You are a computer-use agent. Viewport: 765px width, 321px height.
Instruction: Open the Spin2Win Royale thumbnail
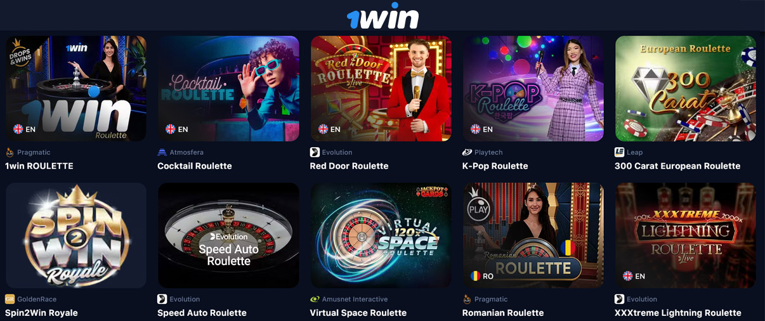tap(76, 235)
